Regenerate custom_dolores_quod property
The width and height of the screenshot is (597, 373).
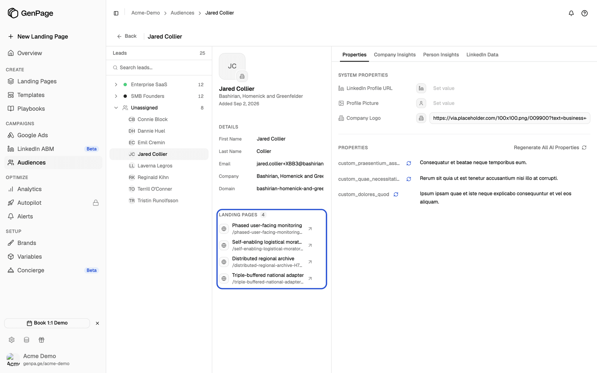click(x=396, y=194)
